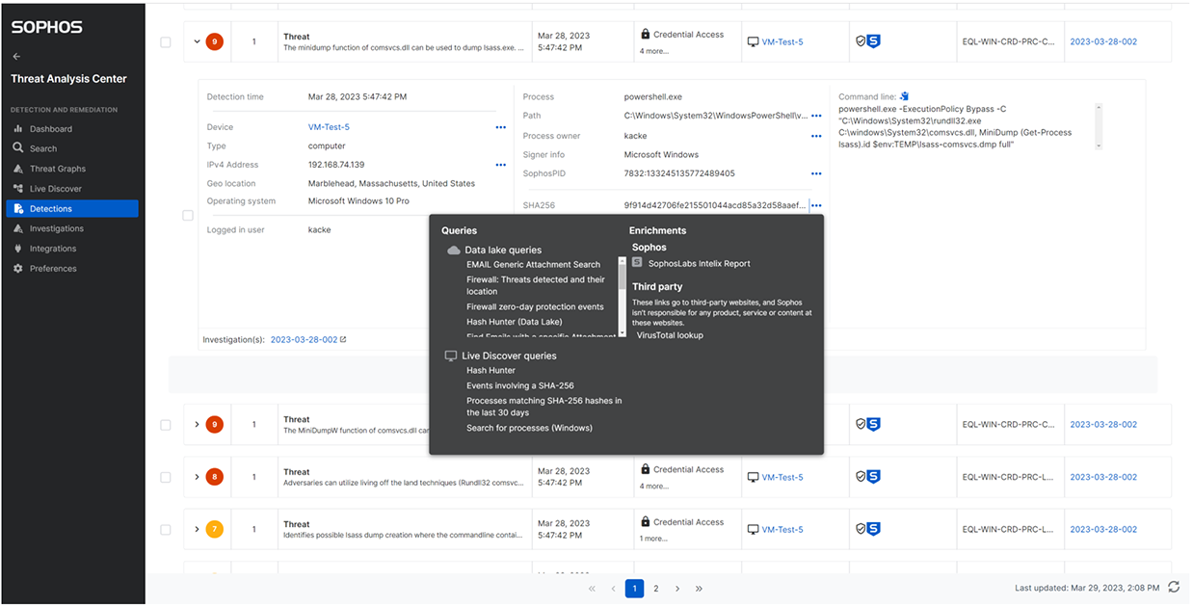Open VM-Test-5 link in lsass dump creation row
1193x607 pixels.
[x=782, y=529]
